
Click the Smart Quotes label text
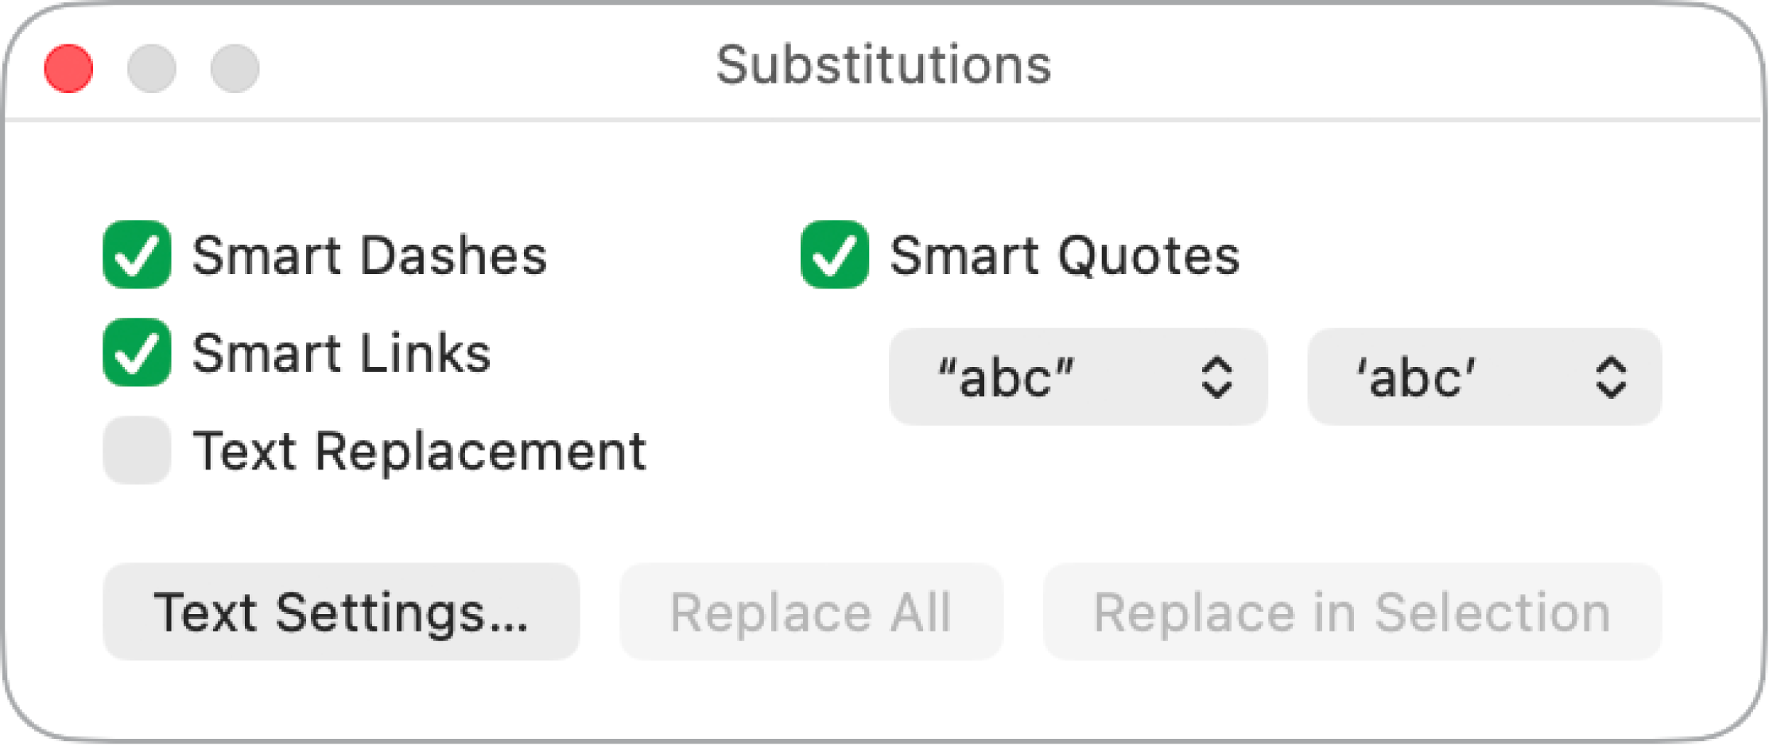[x=1066, y=254]
